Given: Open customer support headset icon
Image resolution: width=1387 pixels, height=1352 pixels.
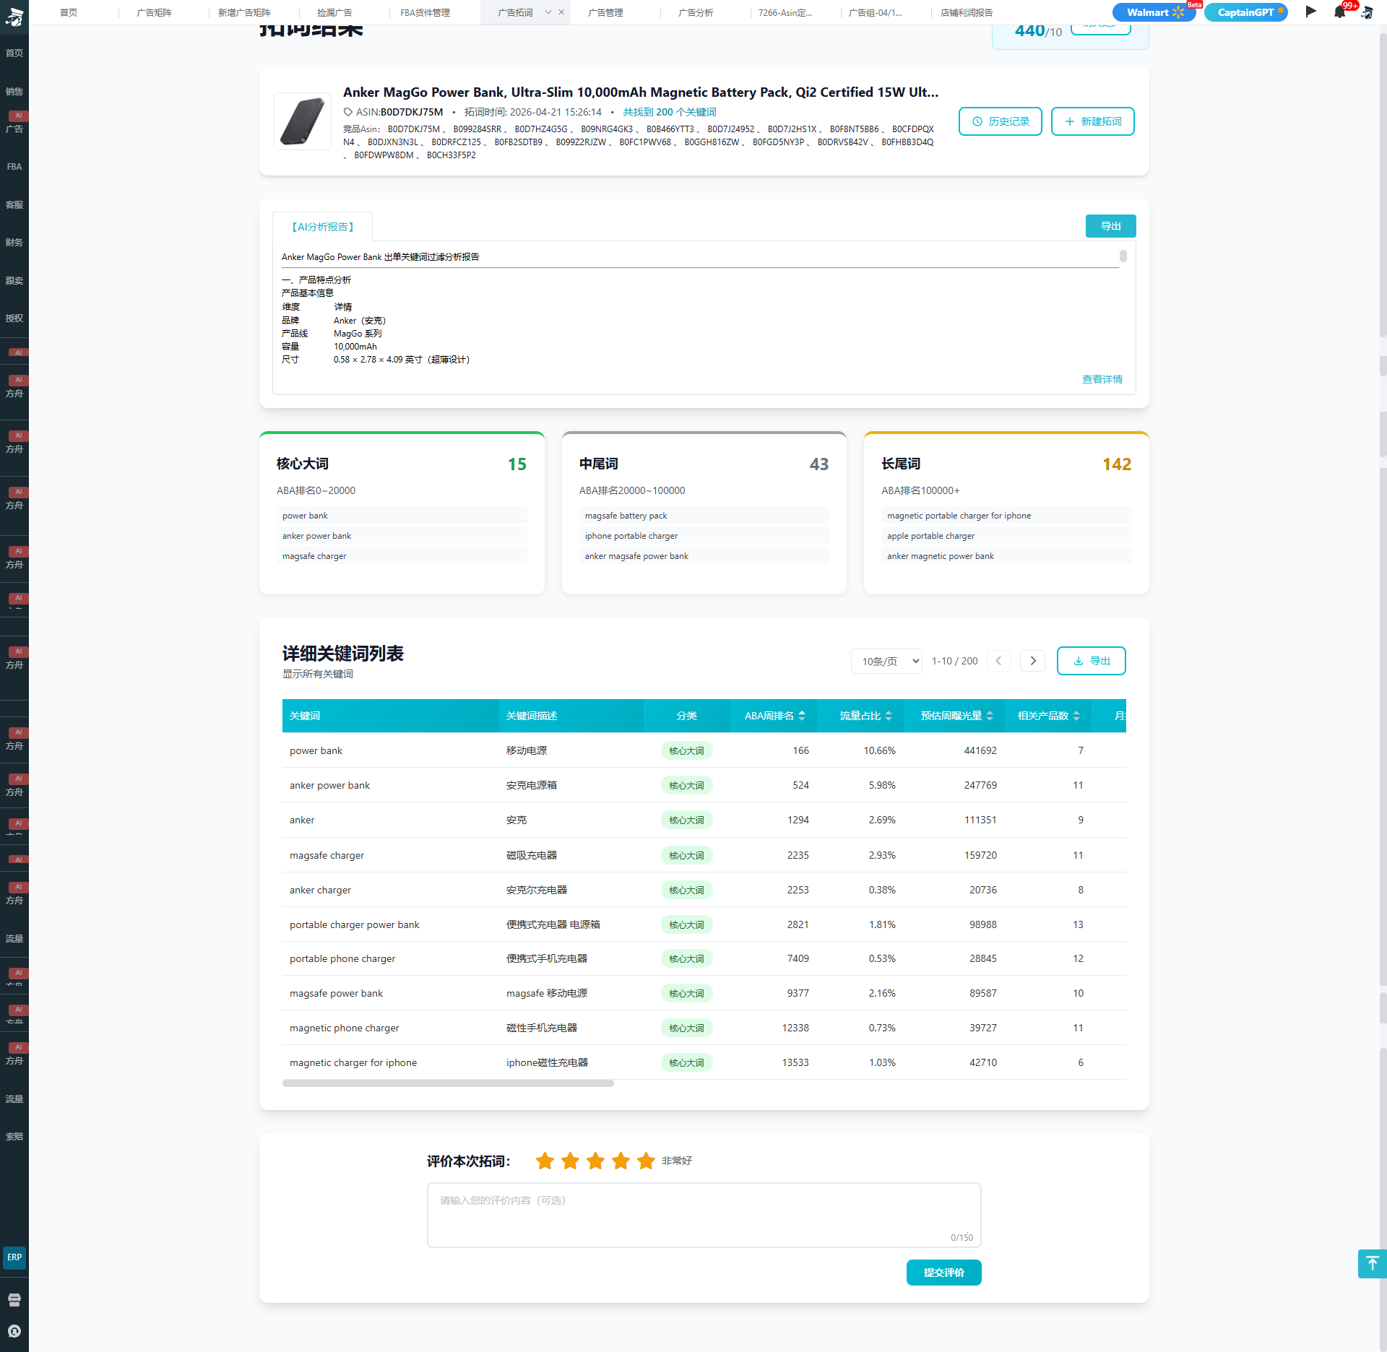Looking at the screenshot, I should pyautogui.click(x=14, y=1331).
